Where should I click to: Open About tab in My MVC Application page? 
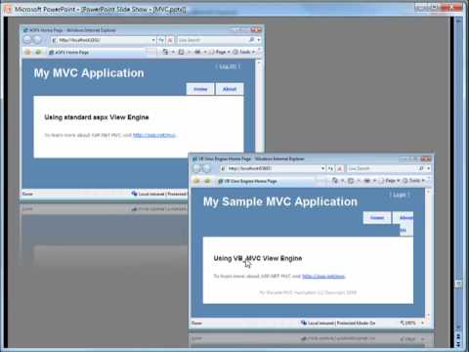click(x=230, y=89)
